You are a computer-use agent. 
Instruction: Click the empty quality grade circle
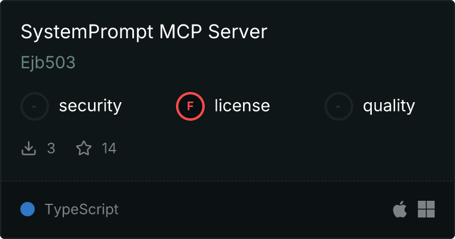[339, 106]
